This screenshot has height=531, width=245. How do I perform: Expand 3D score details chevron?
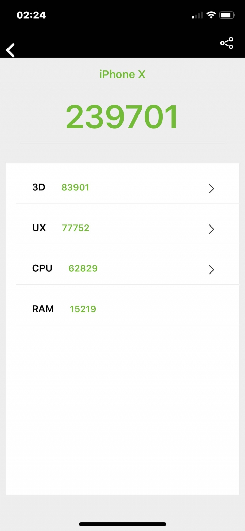click(211, 188)
